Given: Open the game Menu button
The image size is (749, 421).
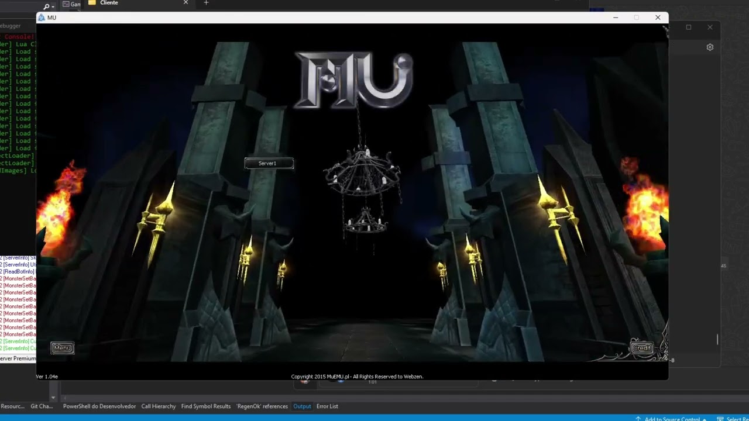Looking at the screenshot, I should pos(62,348).
